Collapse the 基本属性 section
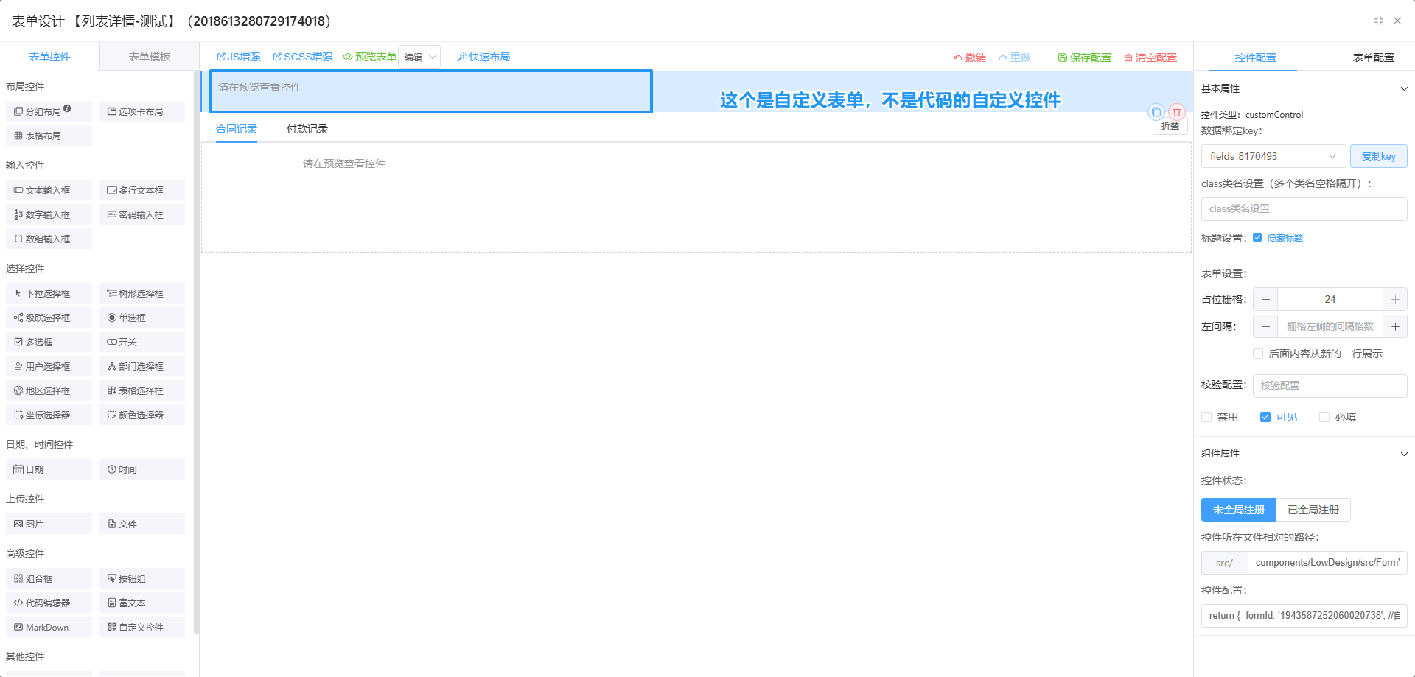Screen dimensions: 1415x677 pyautogui.click(x=1403, y=88)
